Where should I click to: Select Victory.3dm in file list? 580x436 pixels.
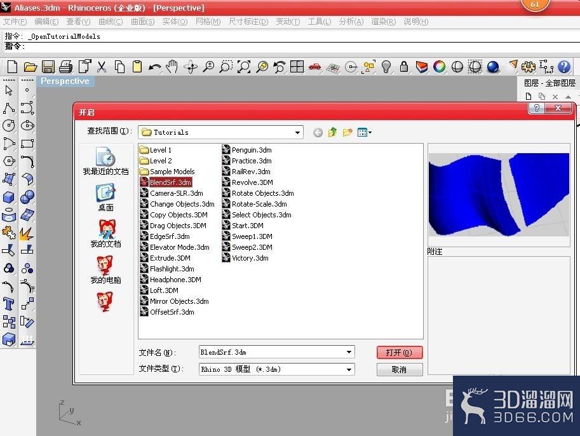245,258
